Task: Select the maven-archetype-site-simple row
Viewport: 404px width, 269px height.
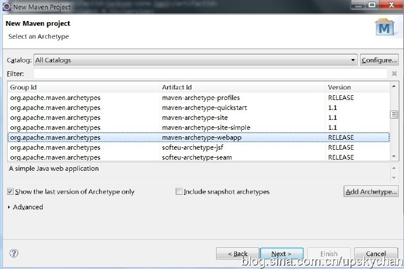Action: (x=198, y=127)
